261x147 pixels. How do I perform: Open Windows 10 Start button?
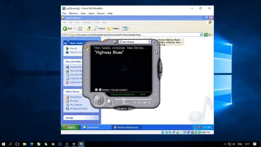click(x=3, y=144)
